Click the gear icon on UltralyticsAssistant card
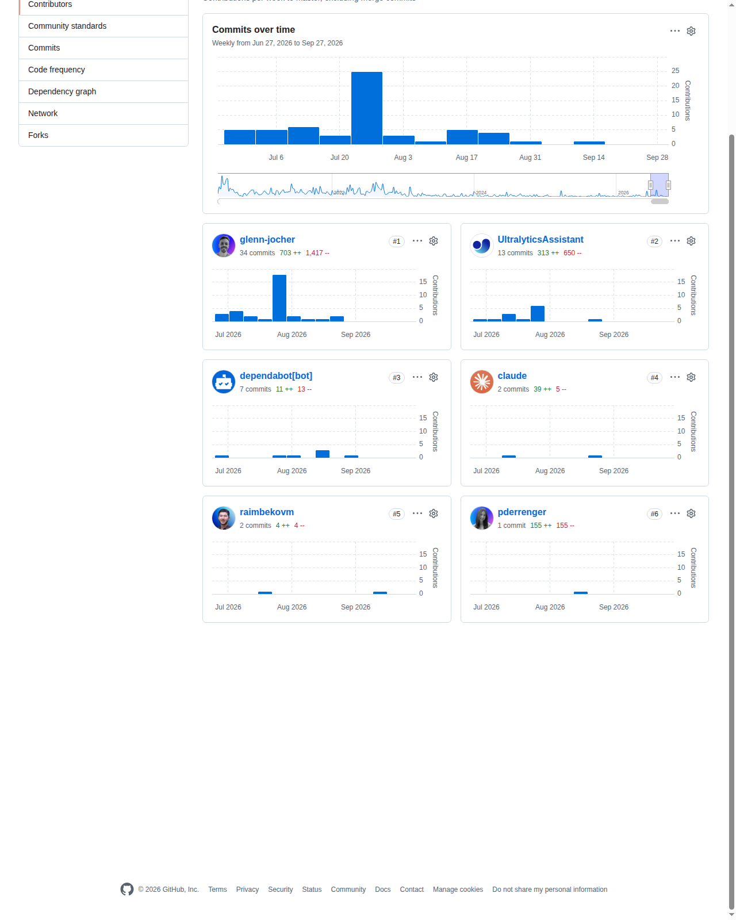The height and width of the screenshot is (920, 736). [x=691, y=241]
